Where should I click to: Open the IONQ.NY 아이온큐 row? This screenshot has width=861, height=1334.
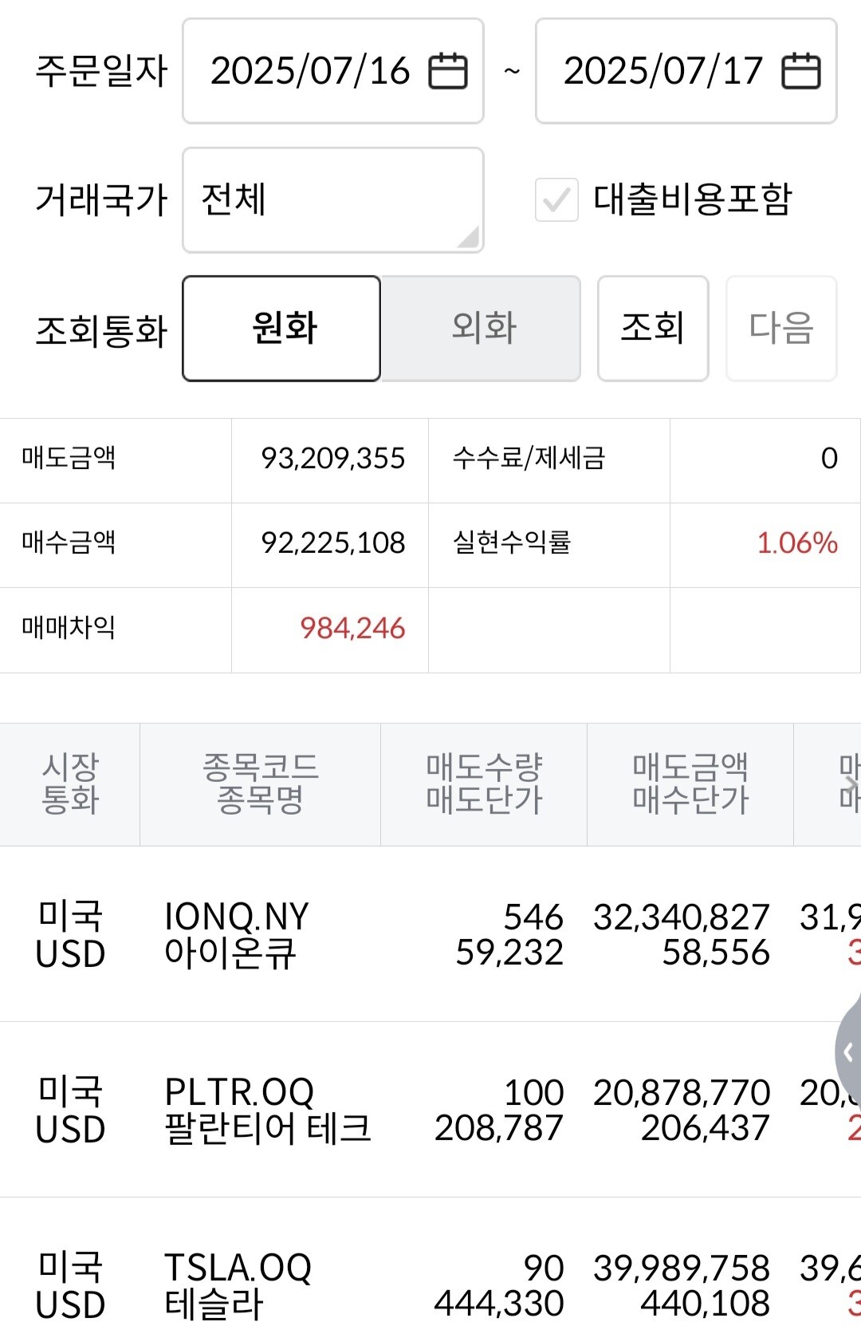click(431, 934)
